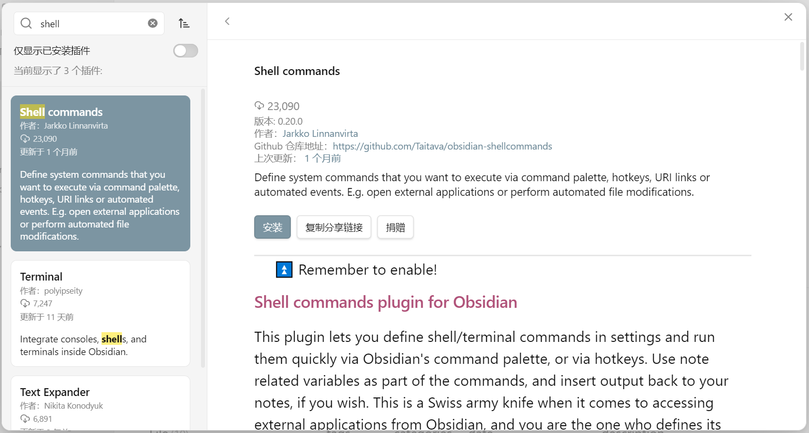This screenshot has width=809, height=433.
Task: Click the Terminal card download icon
Action: click(25, 303)
